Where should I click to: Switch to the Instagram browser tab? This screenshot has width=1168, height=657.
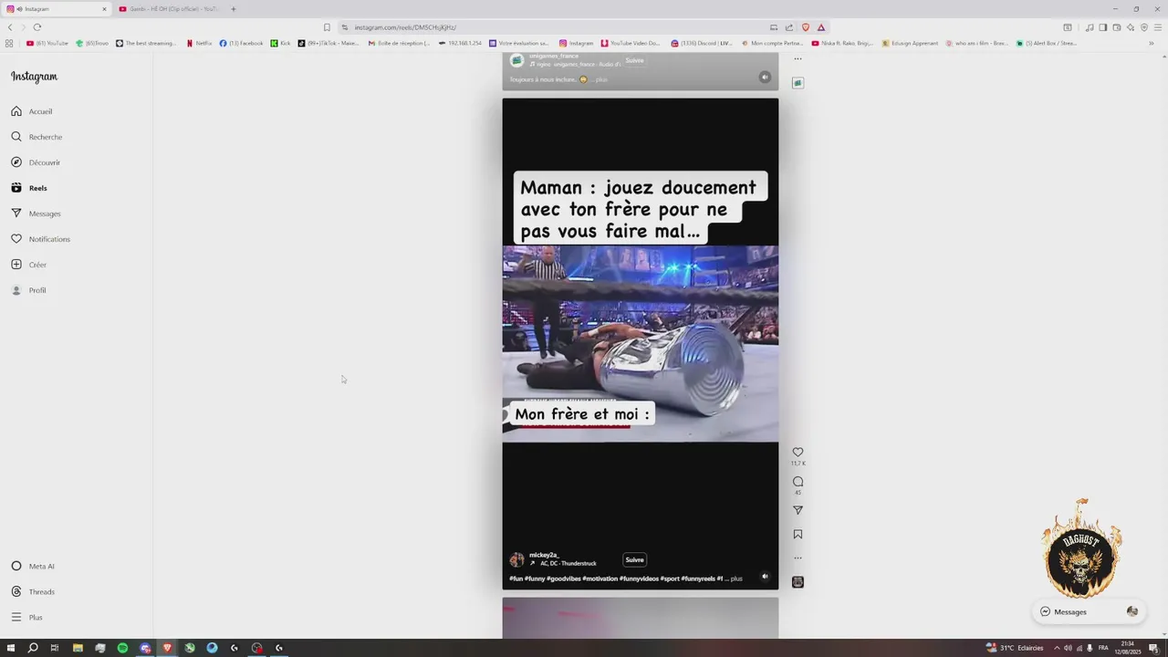tap(57, 9)
